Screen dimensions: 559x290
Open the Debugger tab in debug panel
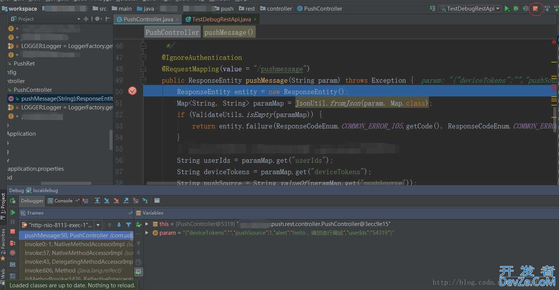tap(32, 201)
